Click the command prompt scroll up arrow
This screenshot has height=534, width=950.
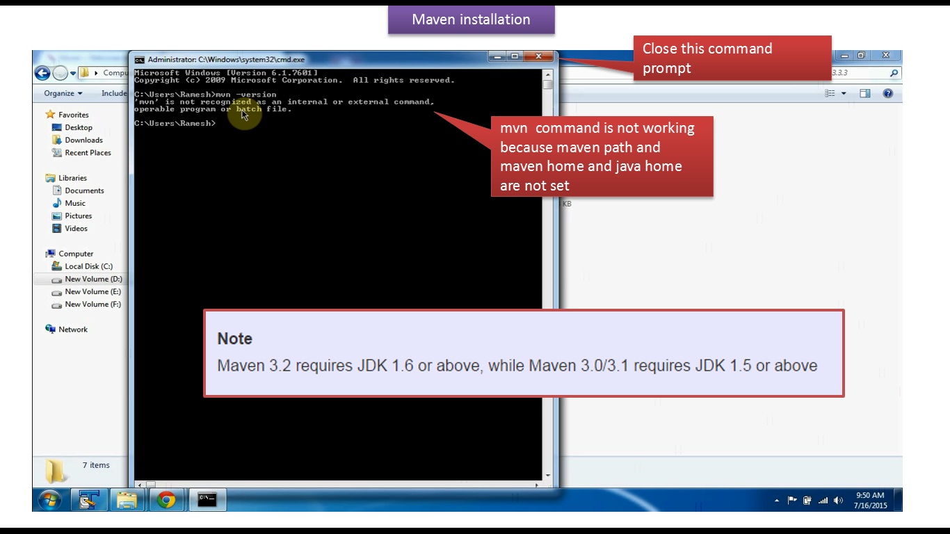(548, 74)
